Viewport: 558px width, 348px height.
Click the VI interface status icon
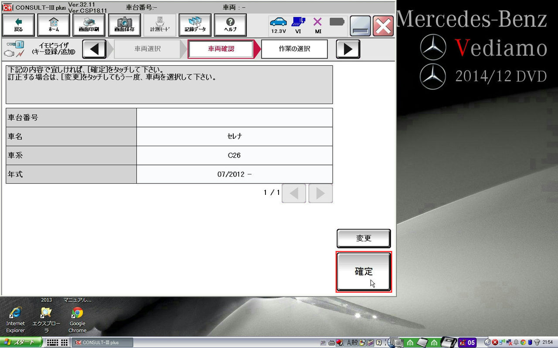point(298,25)
